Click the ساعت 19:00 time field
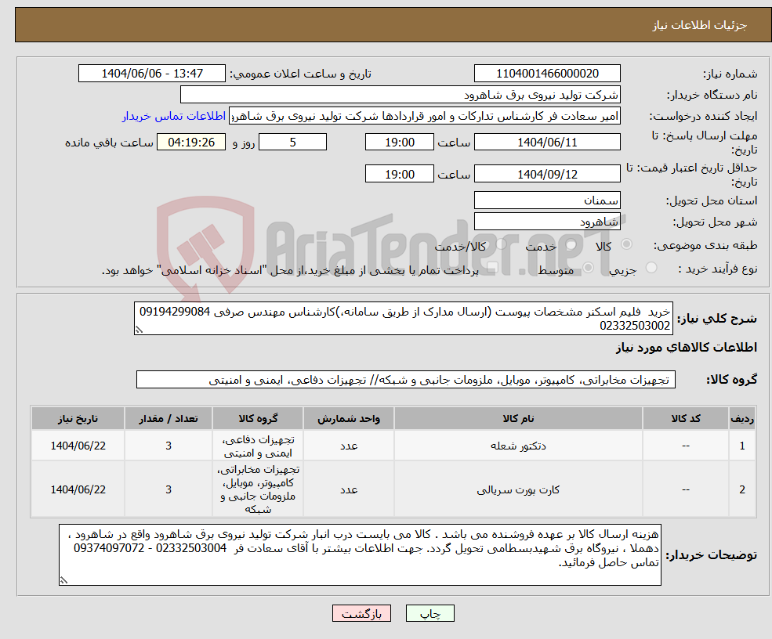Viewport: 772px width, 639px height. (x=400, y=142)
